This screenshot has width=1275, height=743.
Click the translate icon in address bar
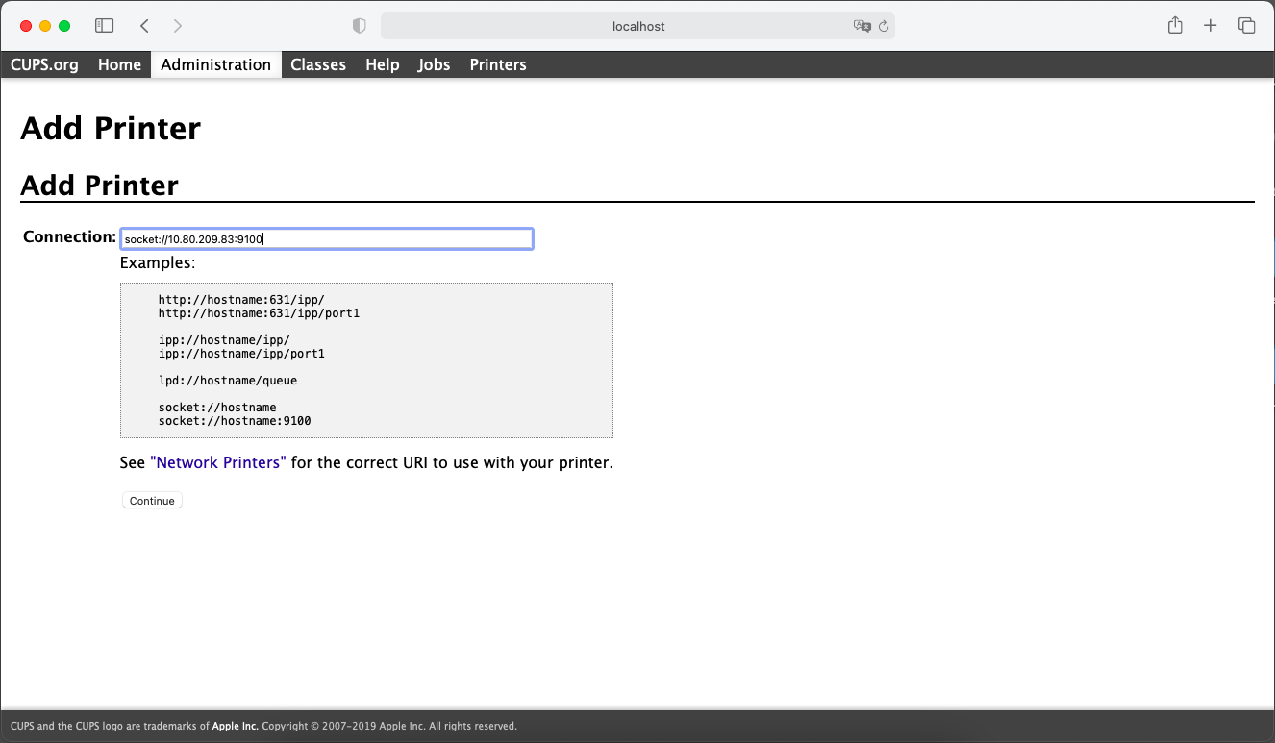[x=862, y=26]
